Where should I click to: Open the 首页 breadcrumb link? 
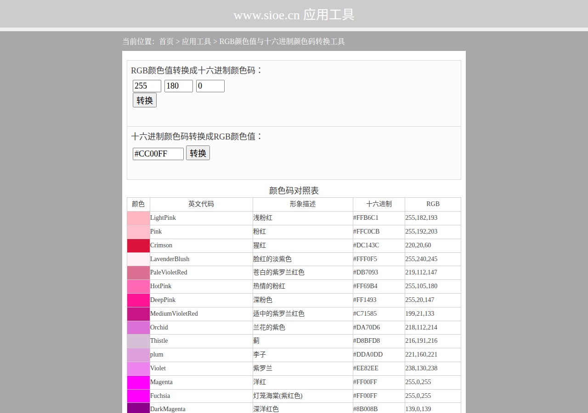tap(166, 41)
